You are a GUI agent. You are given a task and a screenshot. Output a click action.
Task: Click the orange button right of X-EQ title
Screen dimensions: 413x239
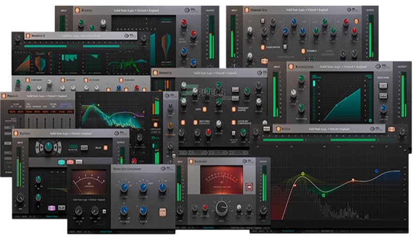[391, 129]
